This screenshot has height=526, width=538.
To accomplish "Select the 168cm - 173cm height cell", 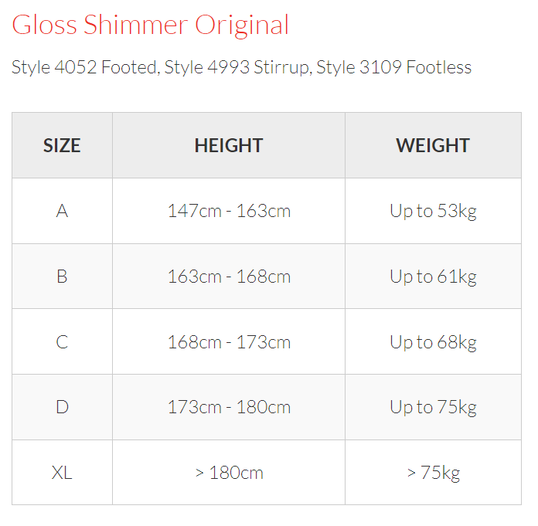I will [229, 341].
